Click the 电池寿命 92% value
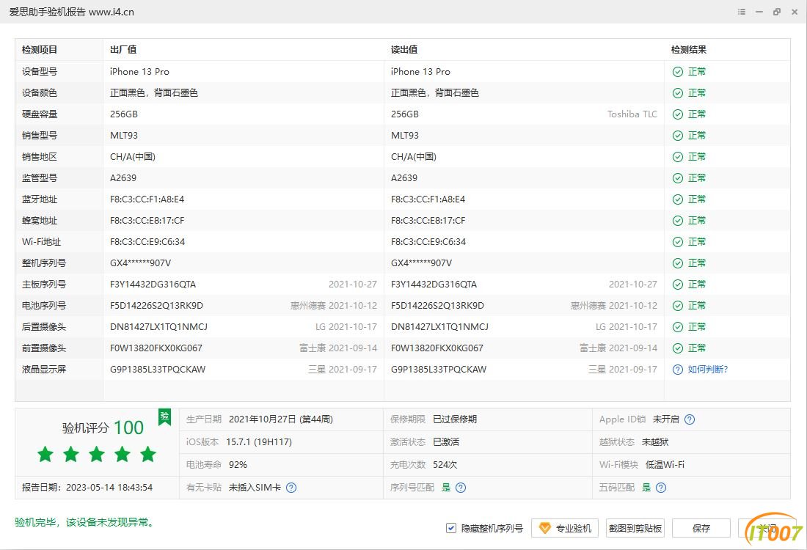 pyautogui.click(x=238, y=465)
